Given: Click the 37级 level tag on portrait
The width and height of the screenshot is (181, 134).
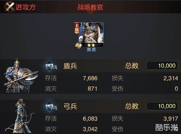Looking at the screenshot, I should tap(85, 25).
